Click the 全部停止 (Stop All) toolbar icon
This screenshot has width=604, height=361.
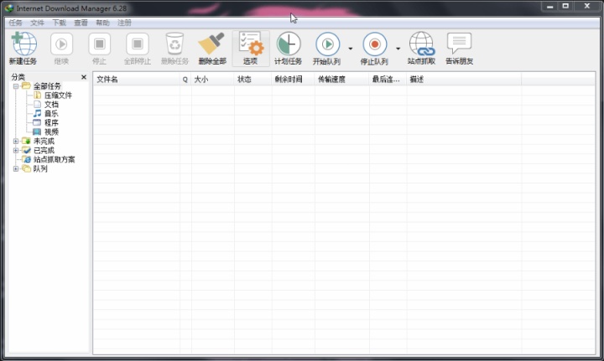[138, 44]
